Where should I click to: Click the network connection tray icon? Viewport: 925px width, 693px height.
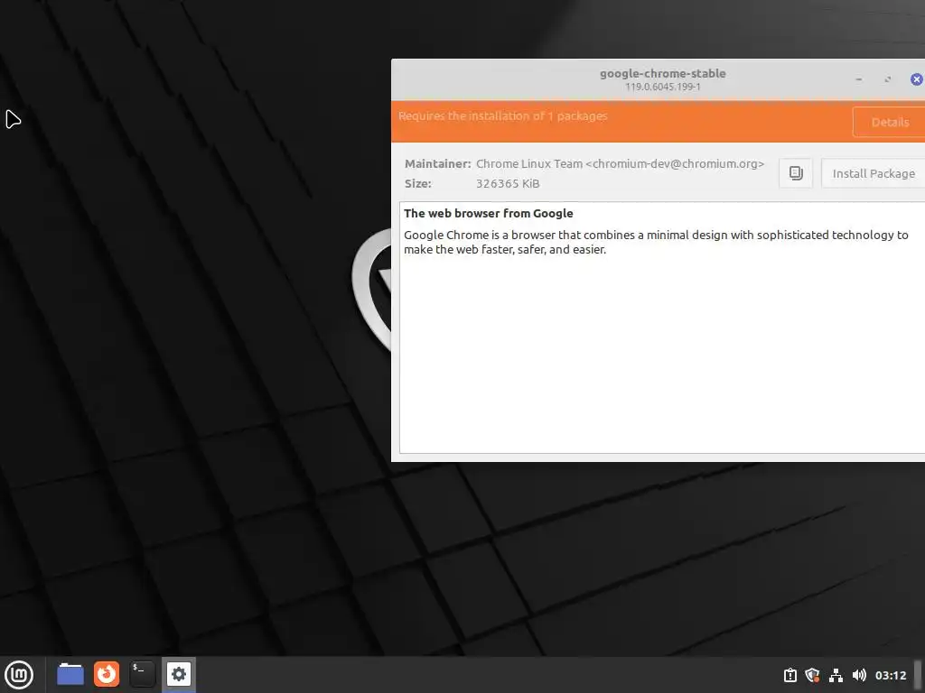point(836,675)
